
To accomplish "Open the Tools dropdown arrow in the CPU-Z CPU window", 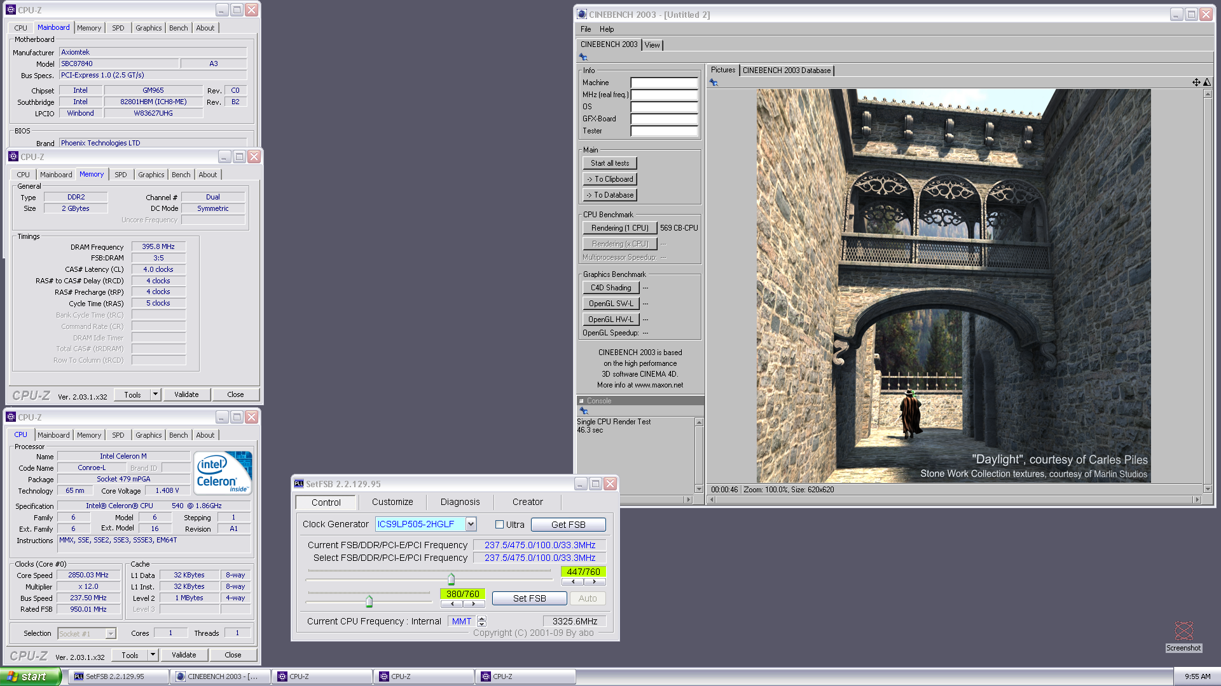I will (x=153, y=655).
